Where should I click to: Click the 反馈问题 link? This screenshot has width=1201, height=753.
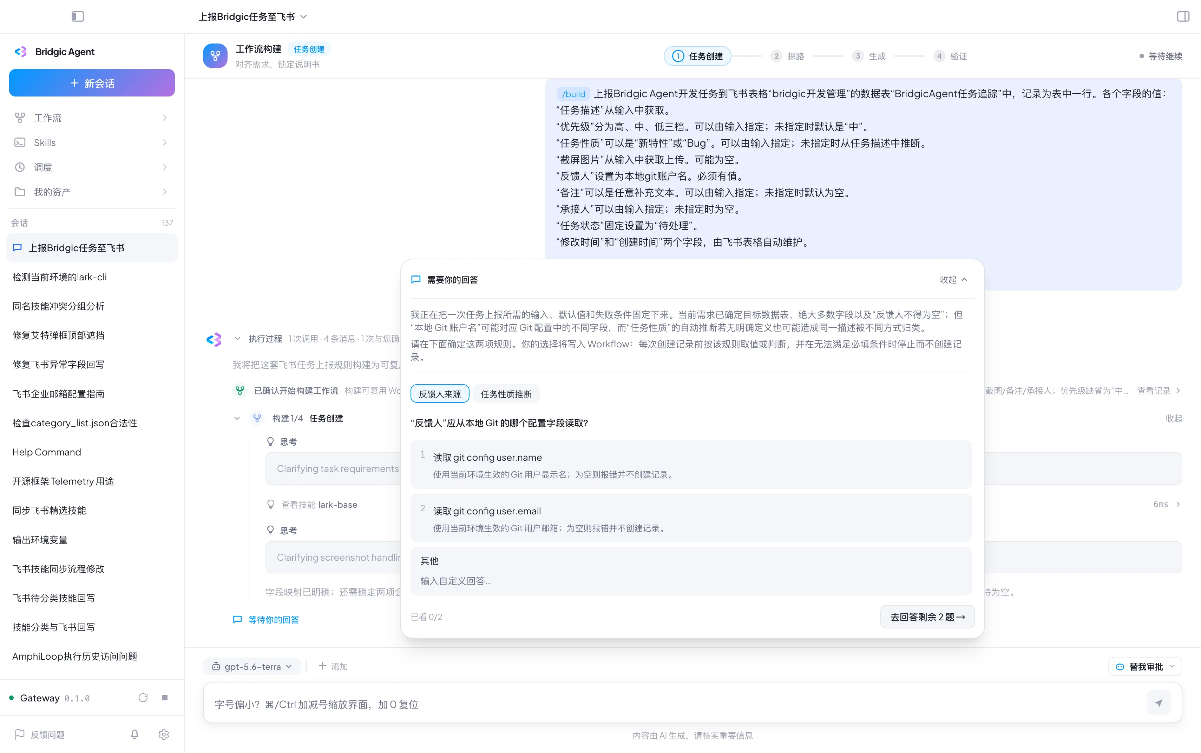[48, 734]
